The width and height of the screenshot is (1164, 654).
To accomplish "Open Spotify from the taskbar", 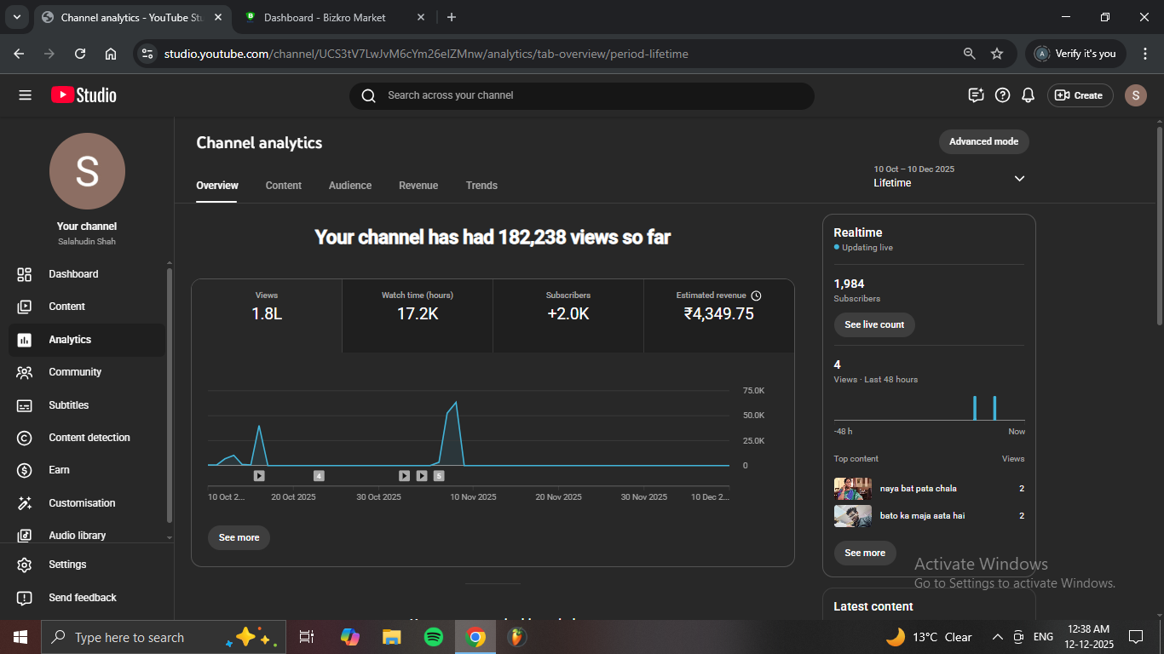I will coord(433,637).
